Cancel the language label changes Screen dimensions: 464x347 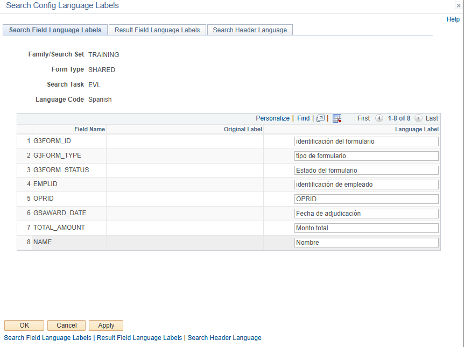coord(66,325)
